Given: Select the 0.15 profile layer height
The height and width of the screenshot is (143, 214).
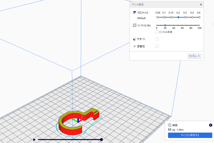Looking at the screenshot, I should (x=172, y=17).
